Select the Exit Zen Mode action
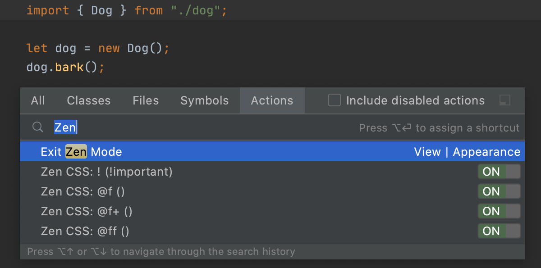This screenshot has width=541, height=268. (x=81, y=152)
